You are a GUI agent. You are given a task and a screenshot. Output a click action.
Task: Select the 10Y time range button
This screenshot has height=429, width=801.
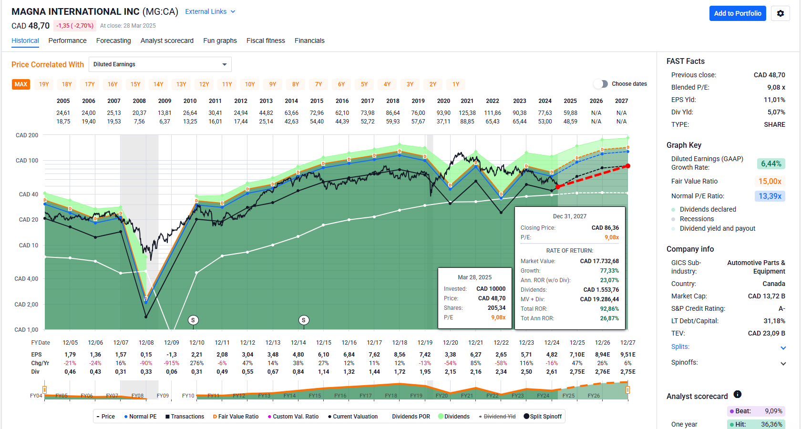coord(250,84)
